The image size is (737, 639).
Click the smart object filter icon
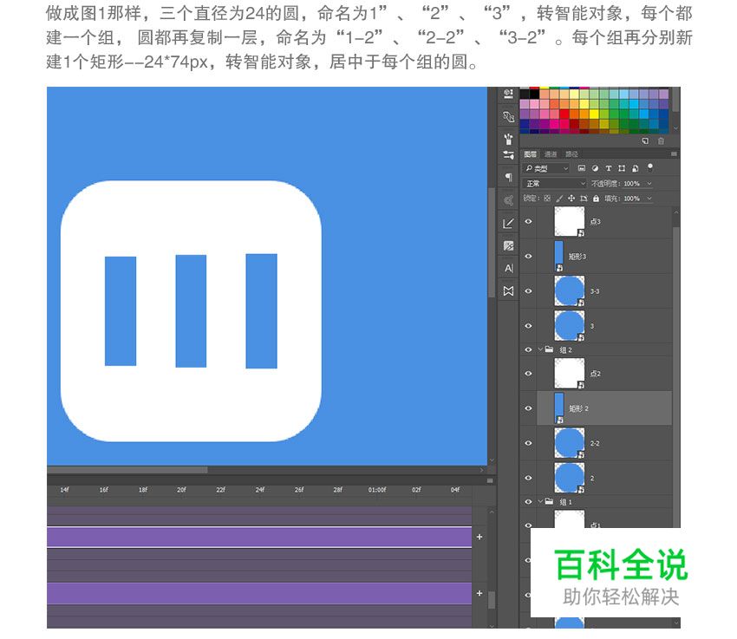coord(635,168)
